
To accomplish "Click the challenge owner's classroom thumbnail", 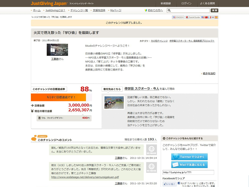I will [57, 50].
